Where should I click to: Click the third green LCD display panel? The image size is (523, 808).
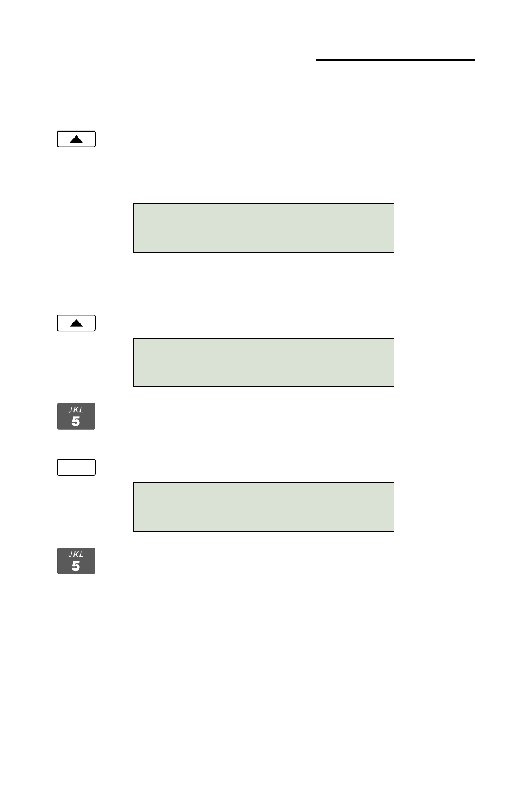click(264, 507)
